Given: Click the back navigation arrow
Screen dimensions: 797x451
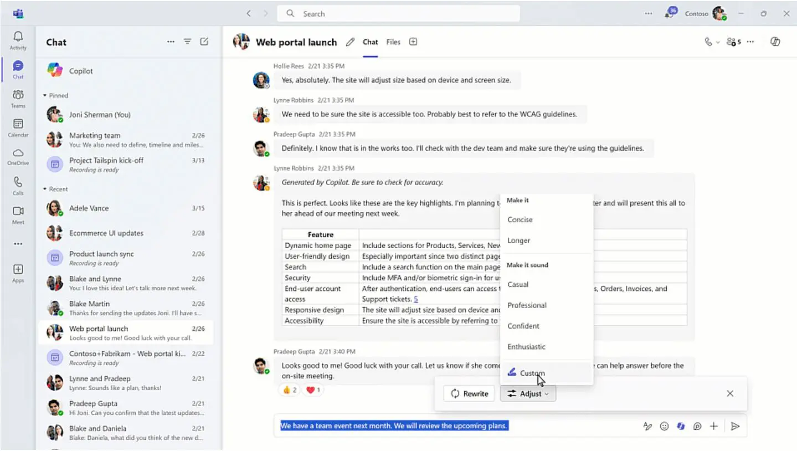Looking at the screenshot, I should [x=249, y=13].
